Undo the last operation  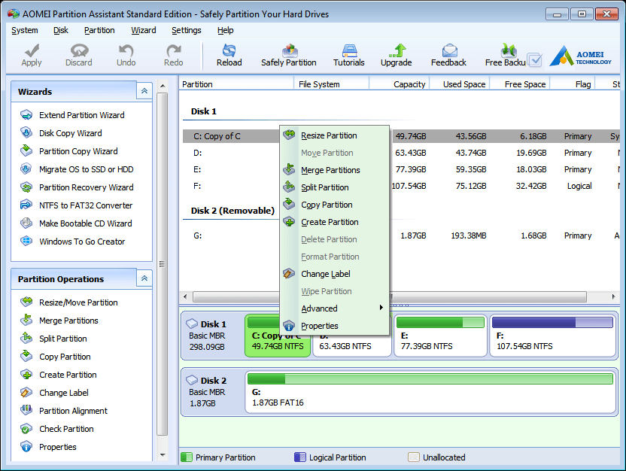click(125, 54)
